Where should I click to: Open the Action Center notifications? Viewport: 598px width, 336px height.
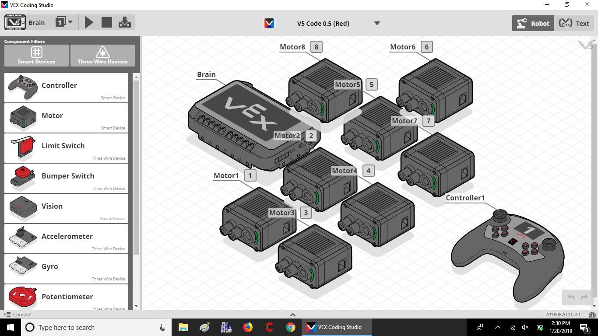tap(584, 327)
